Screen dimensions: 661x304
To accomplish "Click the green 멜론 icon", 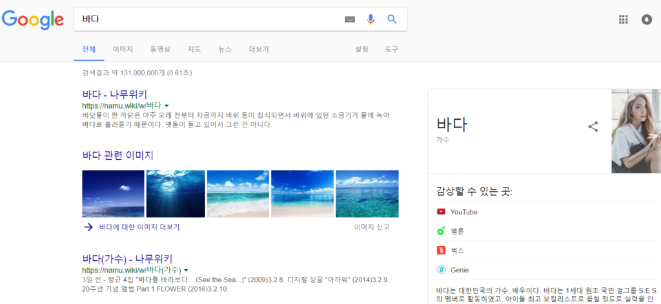I will click(441, 231).
